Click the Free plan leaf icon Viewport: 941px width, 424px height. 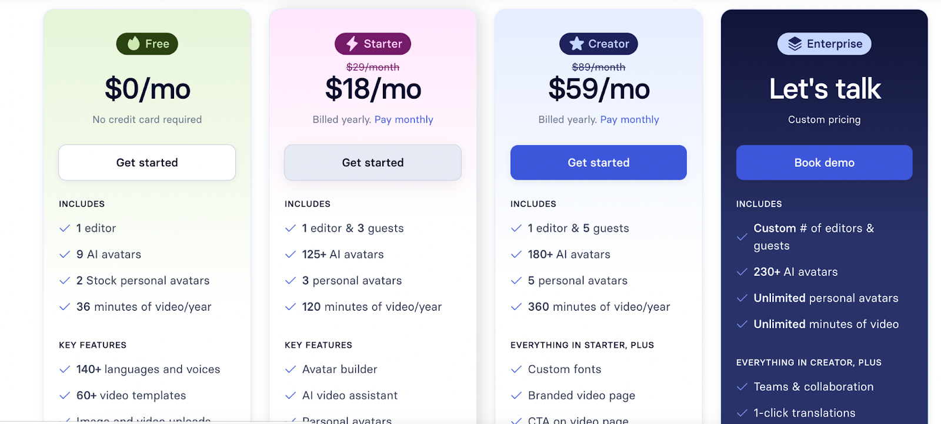tap(134, 43)
